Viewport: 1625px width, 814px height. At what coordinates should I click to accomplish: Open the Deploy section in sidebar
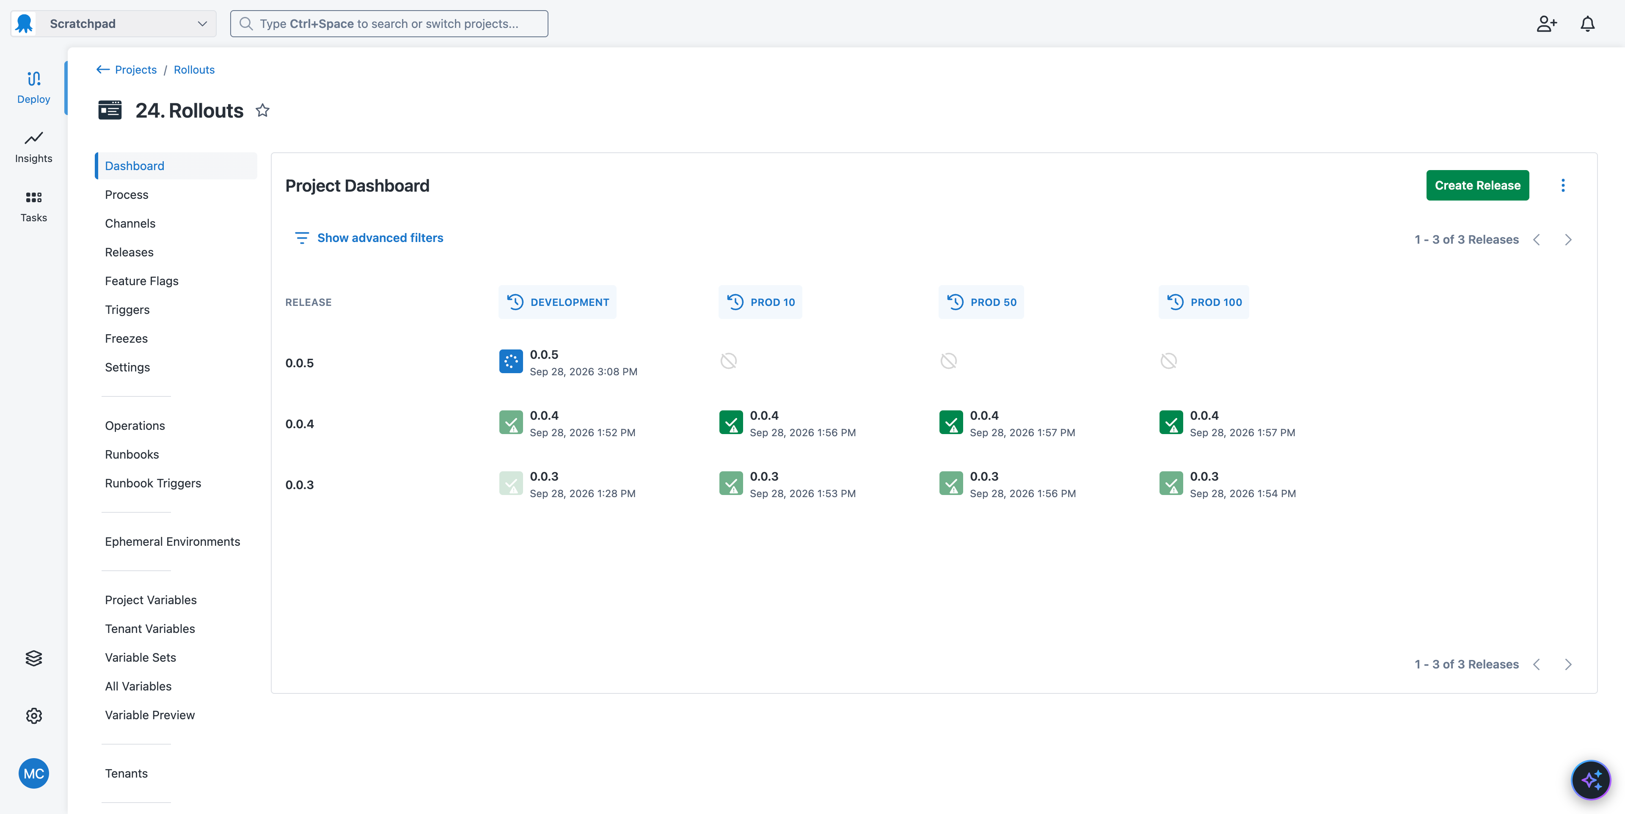click(x=33, y=87)
